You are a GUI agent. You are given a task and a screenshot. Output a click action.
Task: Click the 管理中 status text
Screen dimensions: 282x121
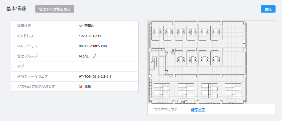pyautogui.click(x=89, y=26)
